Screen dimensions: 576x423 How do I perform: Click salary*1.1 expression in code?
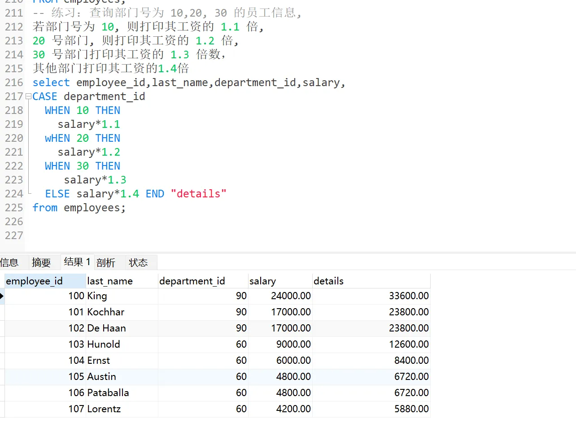(89, 124)
